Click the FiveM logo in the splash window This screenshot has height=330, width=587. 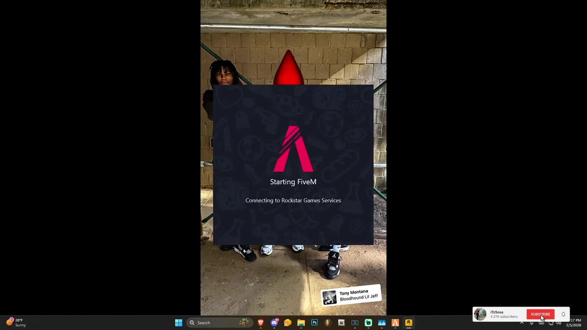[293, 148]
